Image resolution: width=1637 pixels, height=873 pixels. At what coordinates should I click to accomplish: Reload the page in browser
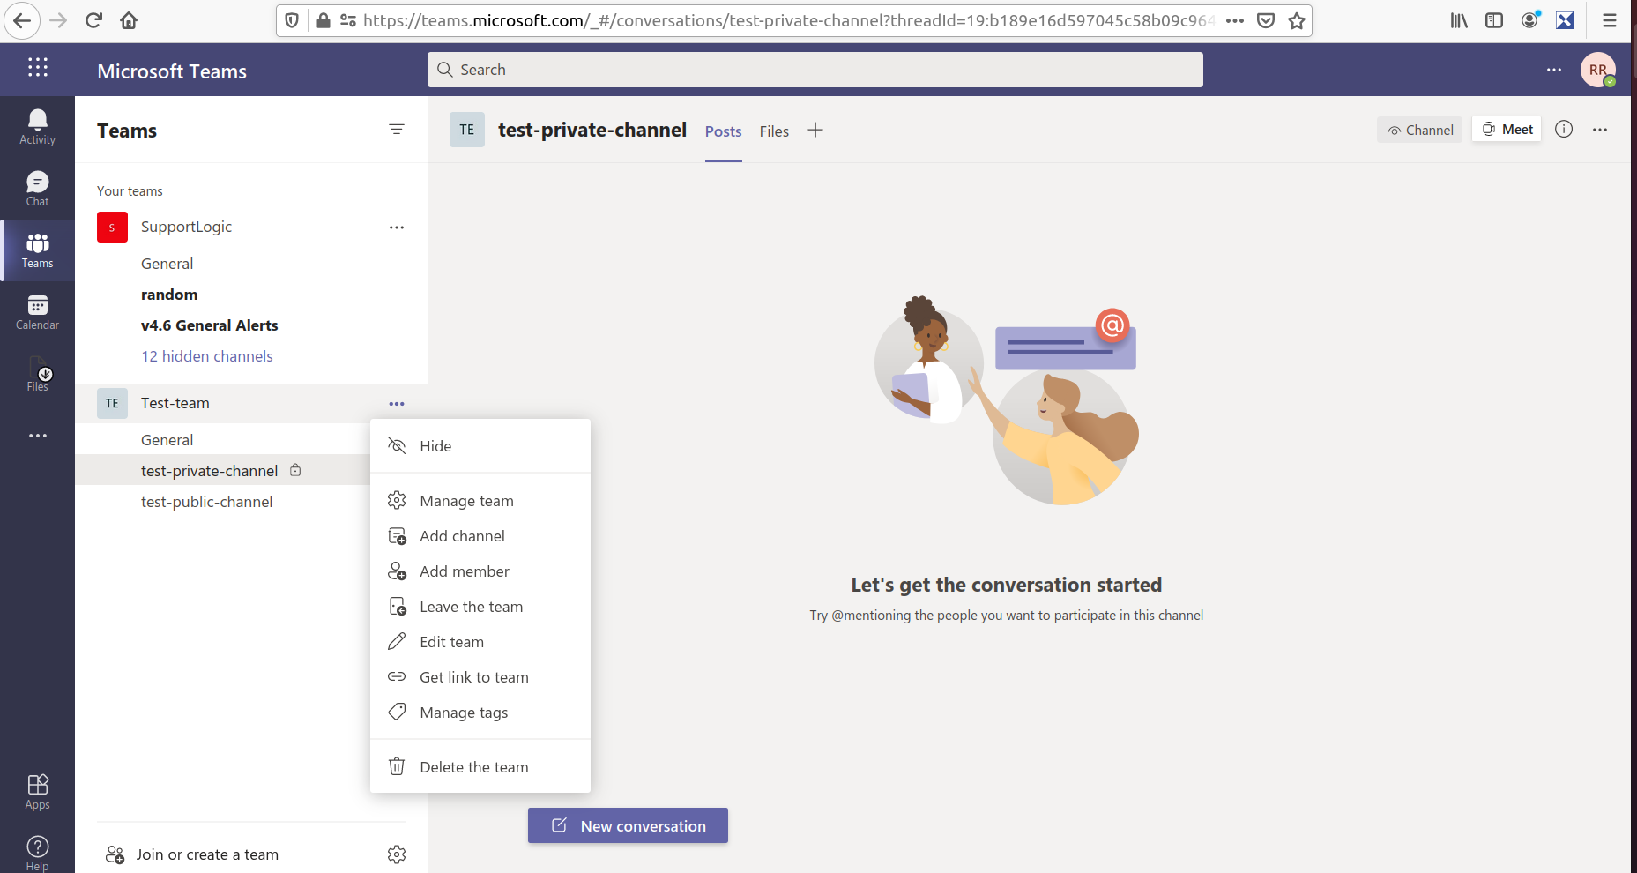click(93, 20)
